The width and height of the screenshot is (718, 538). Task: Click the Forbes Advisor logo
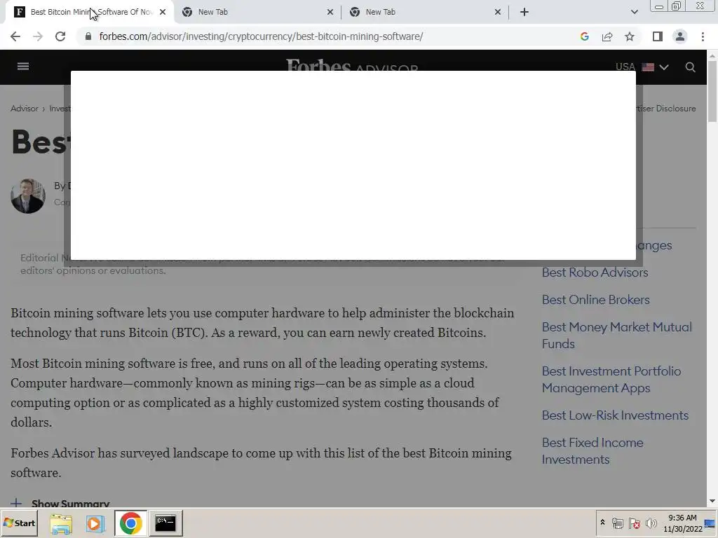pos(352,65)
